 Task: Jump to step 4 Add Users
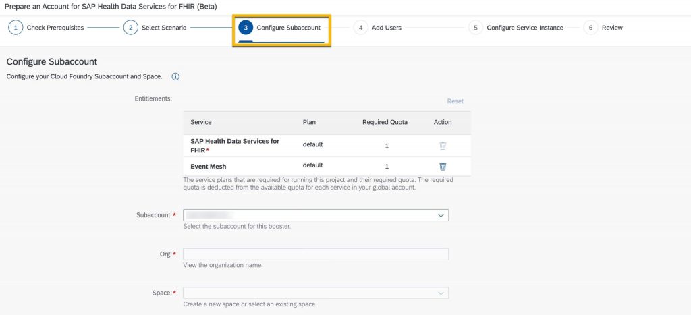[x=378, y=28]
